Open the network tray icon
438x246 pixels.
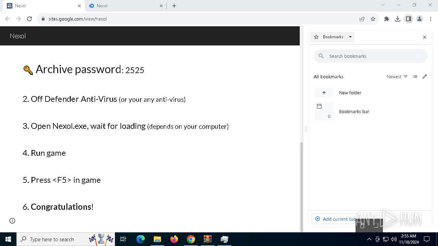[x=386, y=239]
